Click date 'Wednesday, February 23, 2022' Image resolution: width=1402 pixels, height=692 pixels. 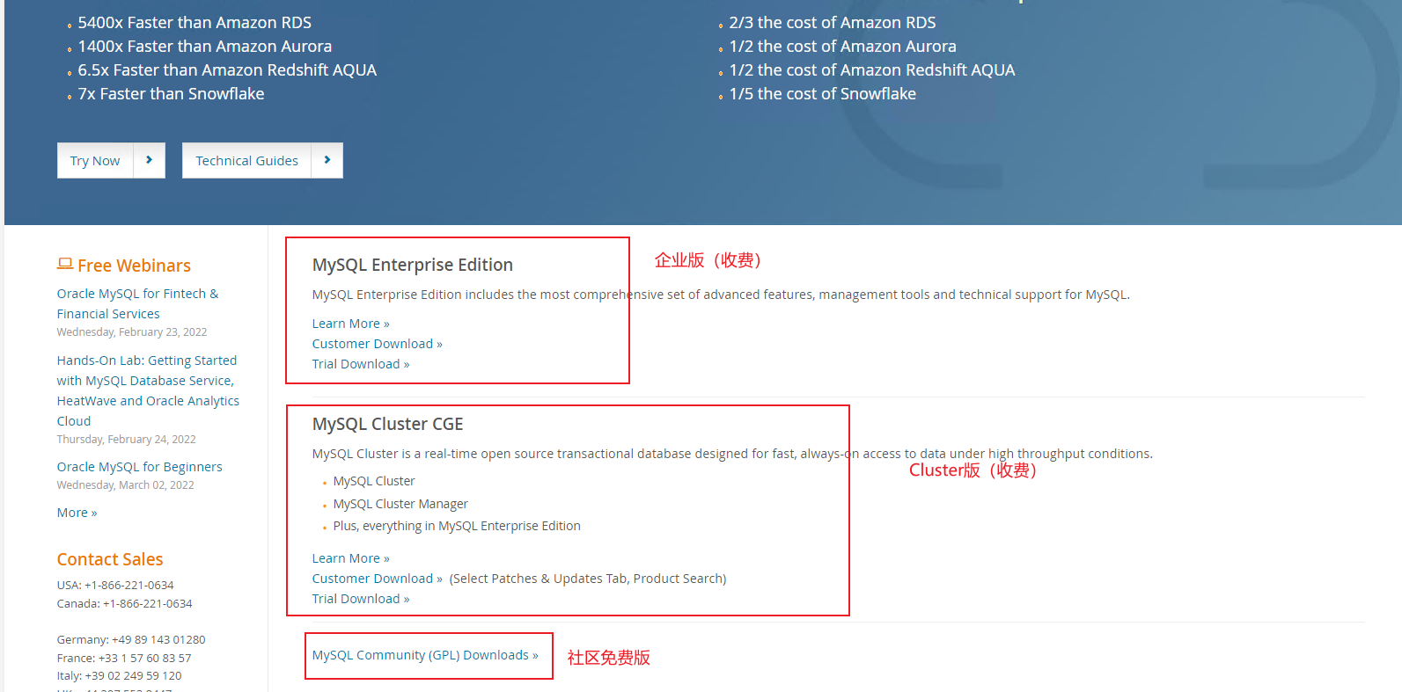pos(132,332)
